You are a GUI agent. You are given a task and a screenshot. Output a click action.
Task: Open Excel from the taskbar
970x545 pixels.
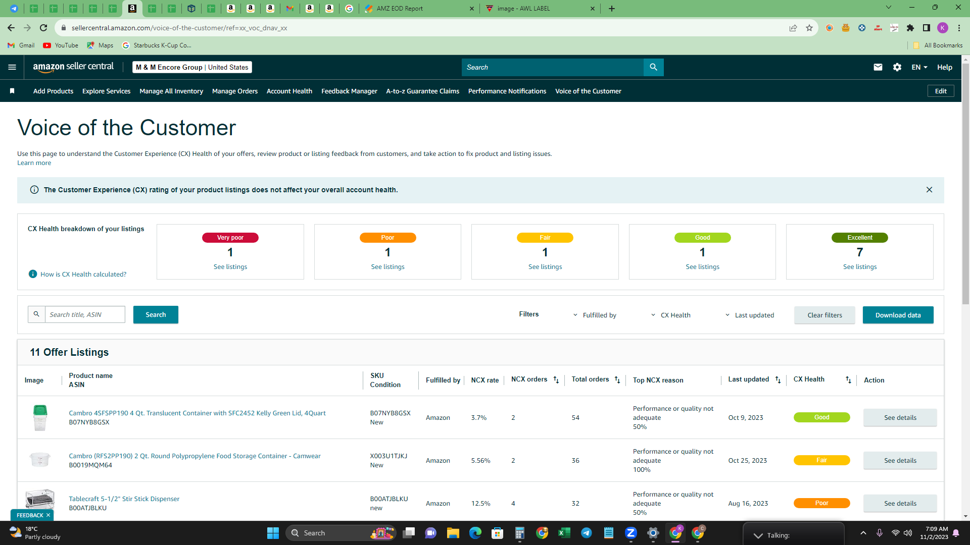click(564, 533)
